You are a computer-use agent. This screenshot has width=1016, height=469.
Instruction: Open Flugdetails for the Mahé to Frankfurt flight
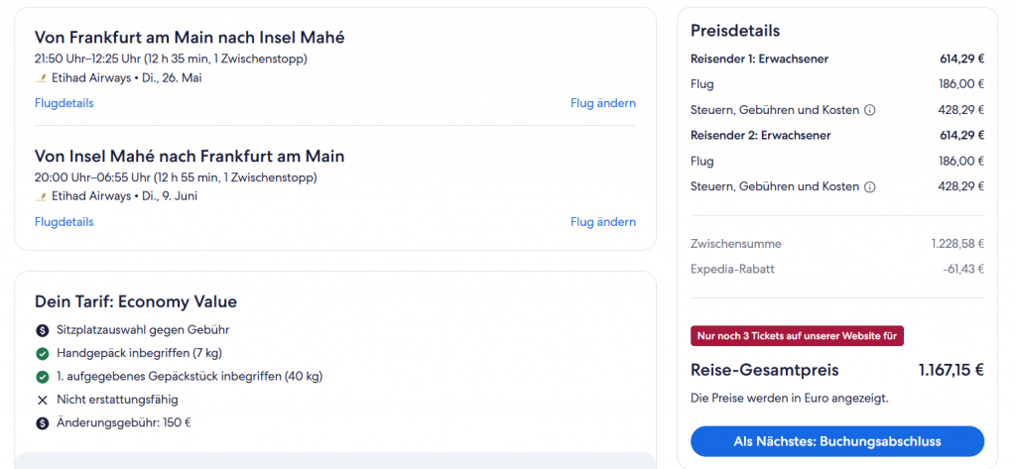click(63, 222)
